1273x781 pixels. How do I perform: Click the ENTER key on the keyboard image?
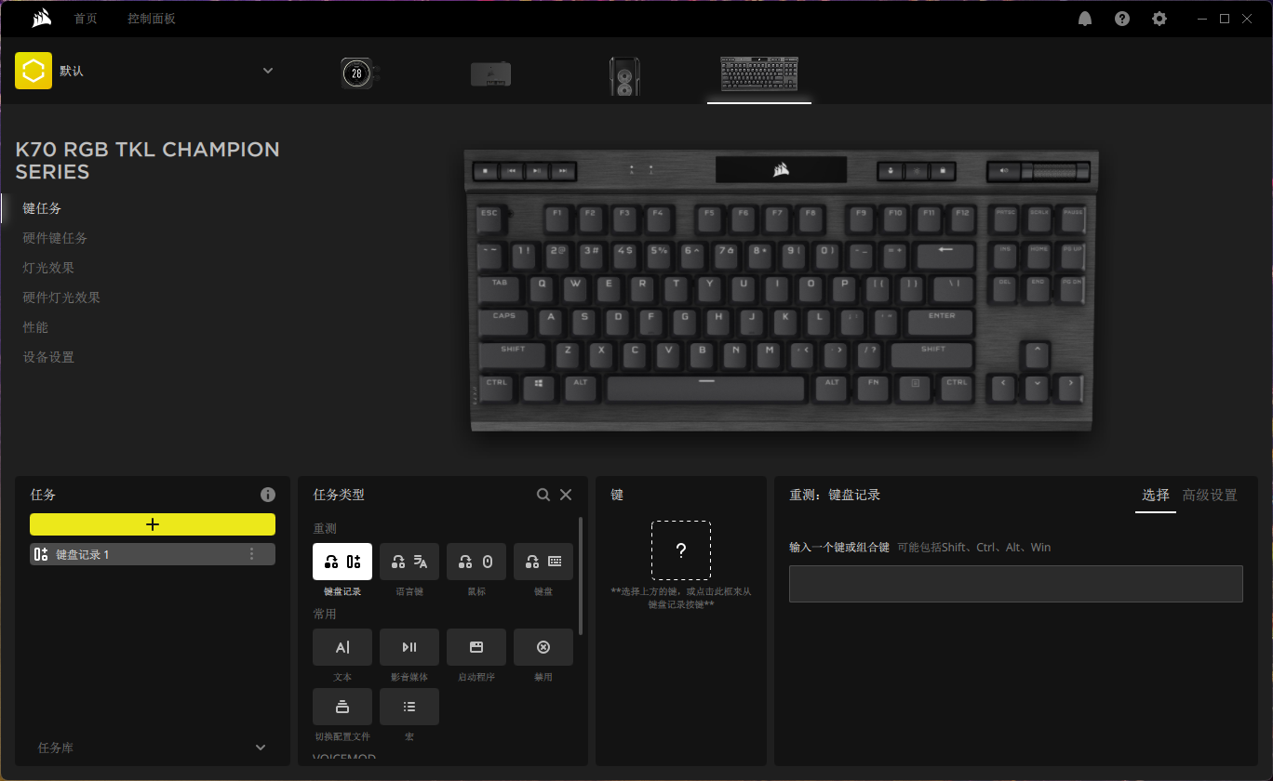point(942,322)
